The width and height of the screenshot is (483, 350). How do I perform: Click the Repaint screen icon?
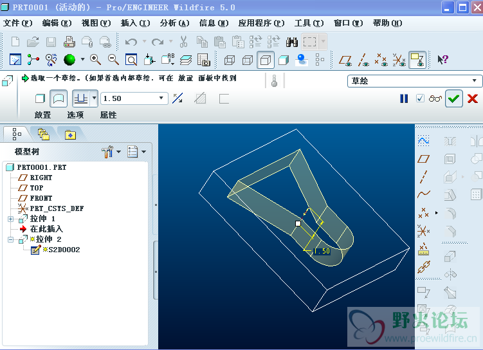click(x=15, y=59)
